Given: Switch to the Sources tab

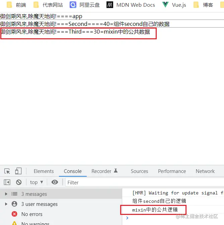Looking at the screenshot, I should tap(140, 171).
